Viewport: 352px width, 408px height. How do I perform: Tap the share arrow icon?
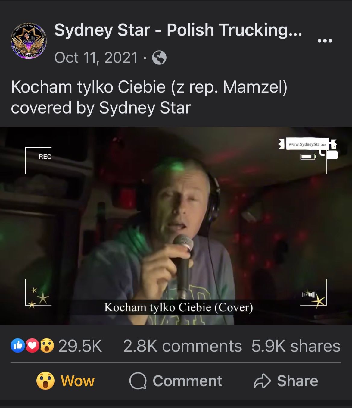click(262, 381)
